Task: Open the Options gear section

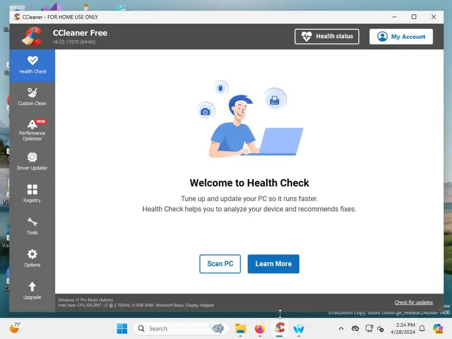Action: pyautogui.click(x=32, y=259)
